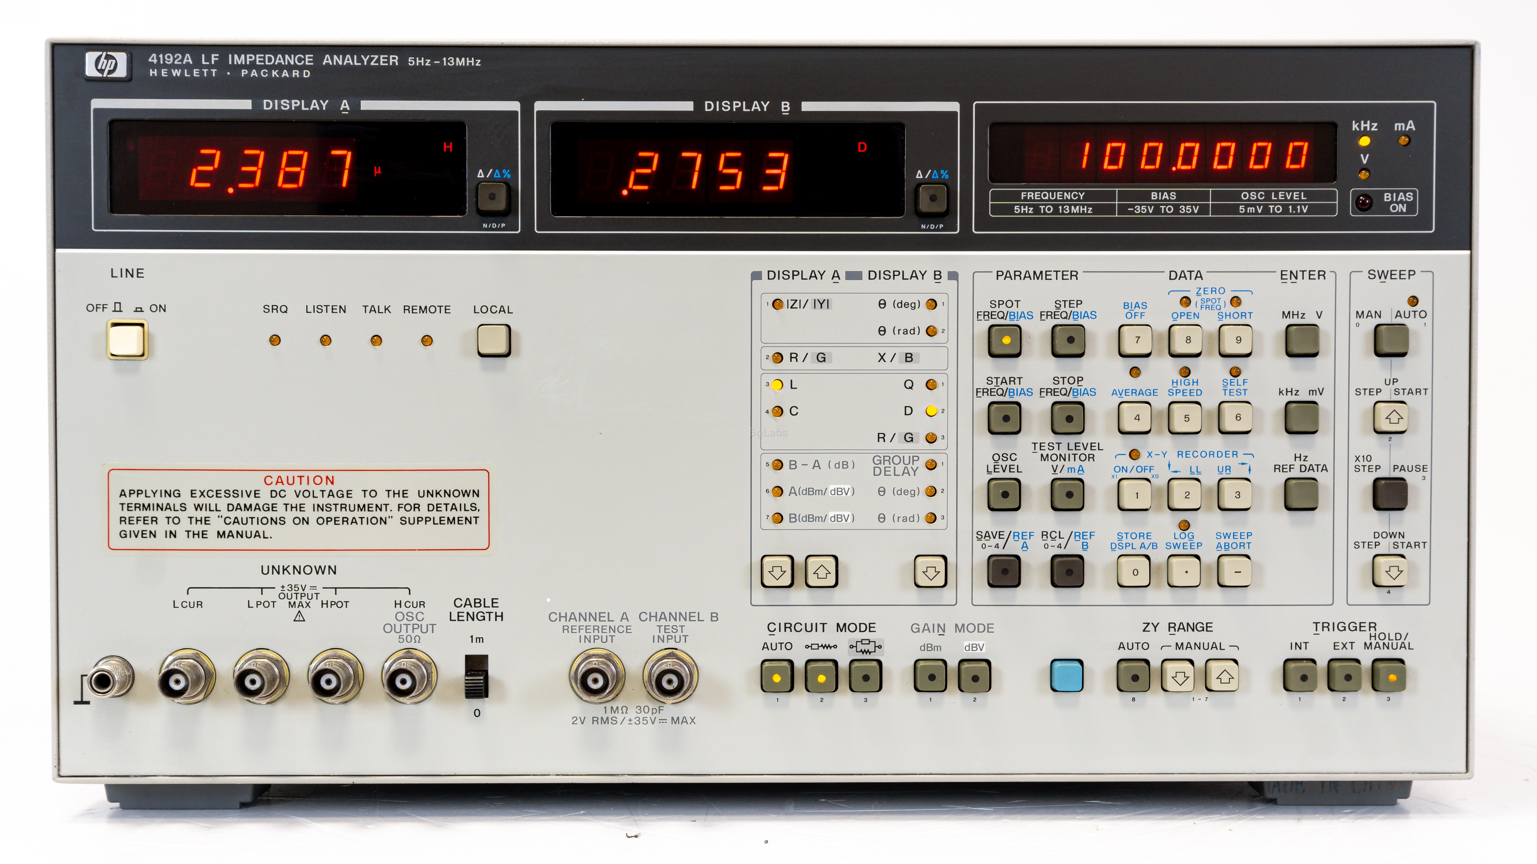Tap numeric key 8 (ZERO OPEN)
This screenshot has width=1537, height=864.
click(1186, 340)
